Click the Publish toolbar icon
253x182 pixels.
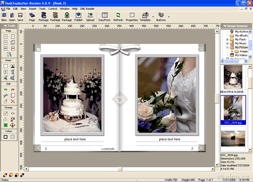pos(78,16)
